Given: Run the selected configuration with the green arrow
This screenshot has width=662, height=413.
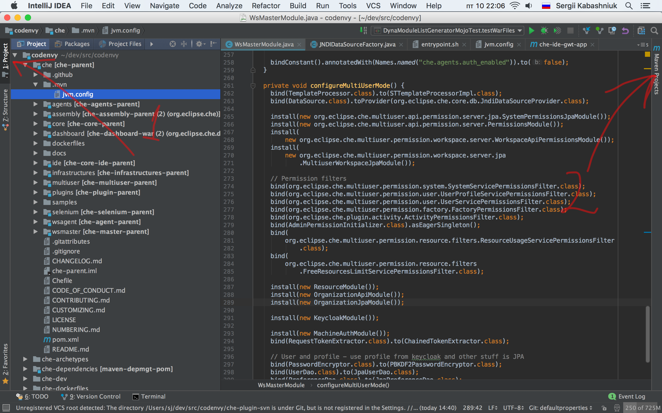Looking at the screenshot, I should click(531, 31).
